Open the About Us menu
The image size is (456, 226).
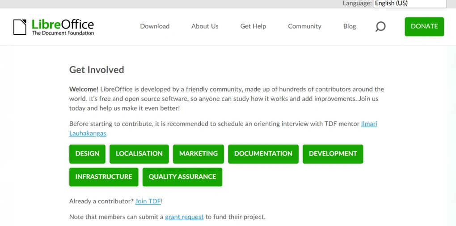coord(205,26)
